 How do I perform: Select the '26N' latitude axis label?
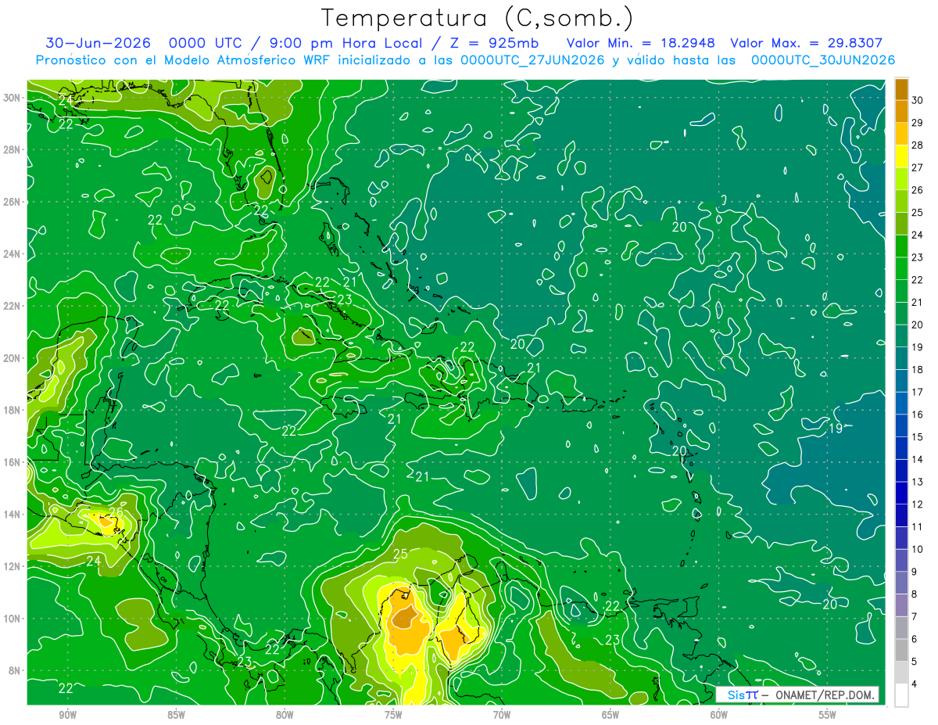tap(13, 202)
